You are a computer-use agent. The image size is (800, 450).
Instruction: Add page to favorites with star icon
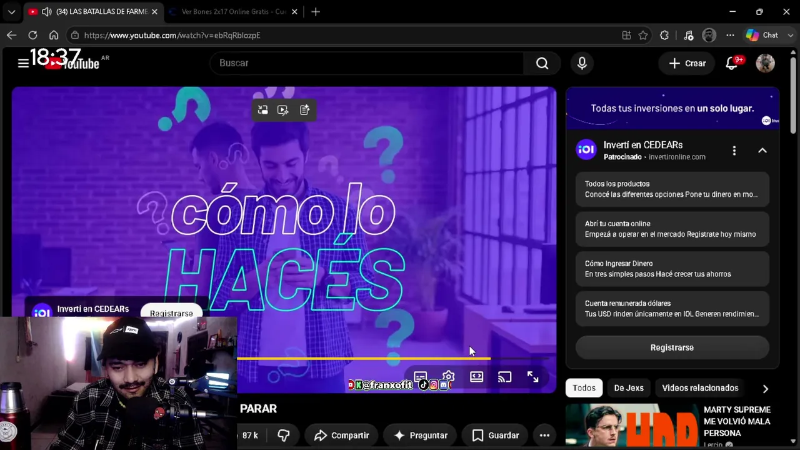pyautogui.click(x=643, y=36)
